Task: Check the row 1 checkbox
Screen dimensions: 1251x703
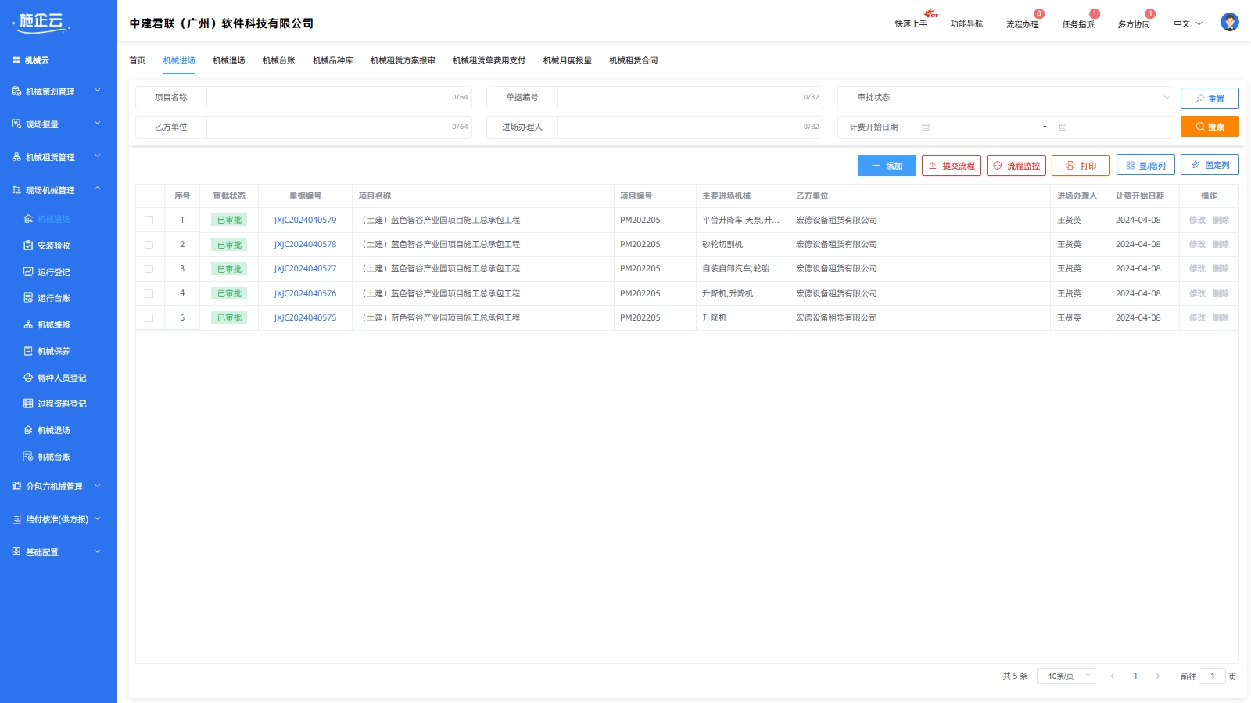Action: 149,221
